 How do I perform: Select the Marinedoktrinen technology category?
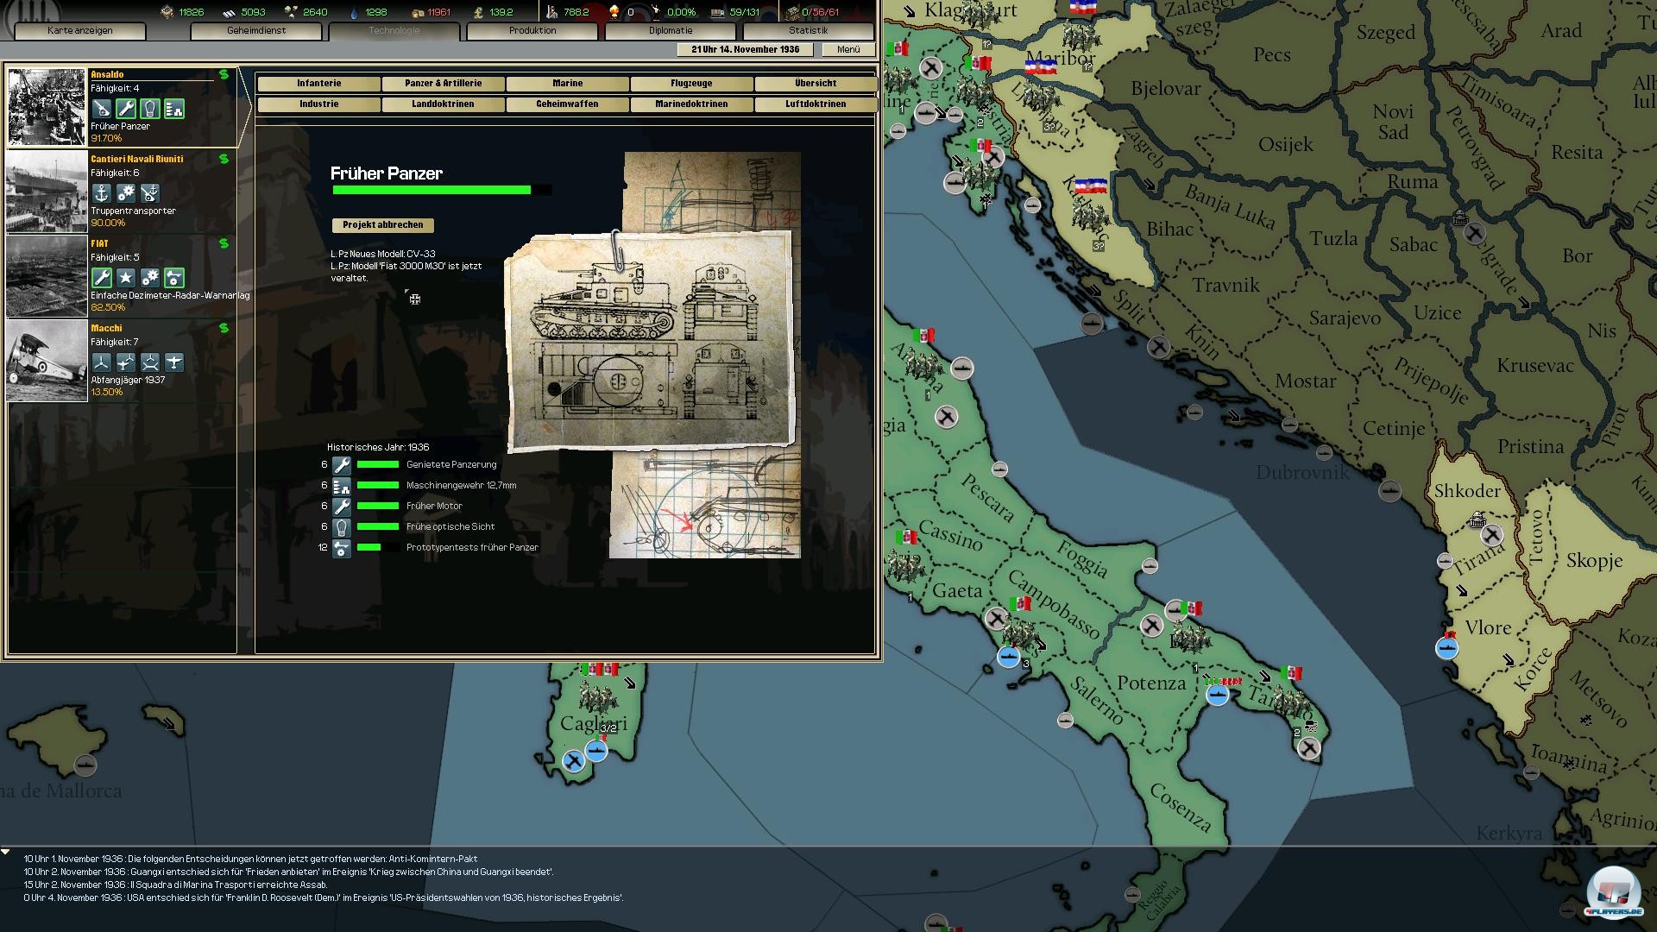click(691, 104)
